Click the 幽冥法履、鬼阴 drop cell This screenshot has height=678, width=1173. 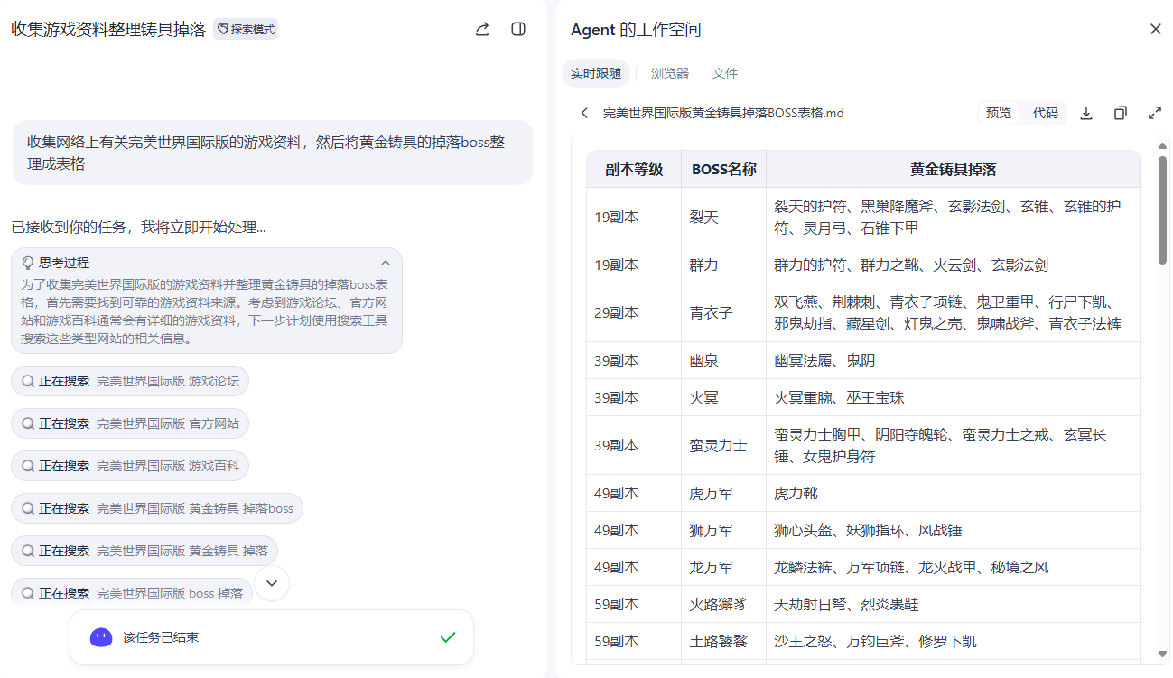coord(954,360)
